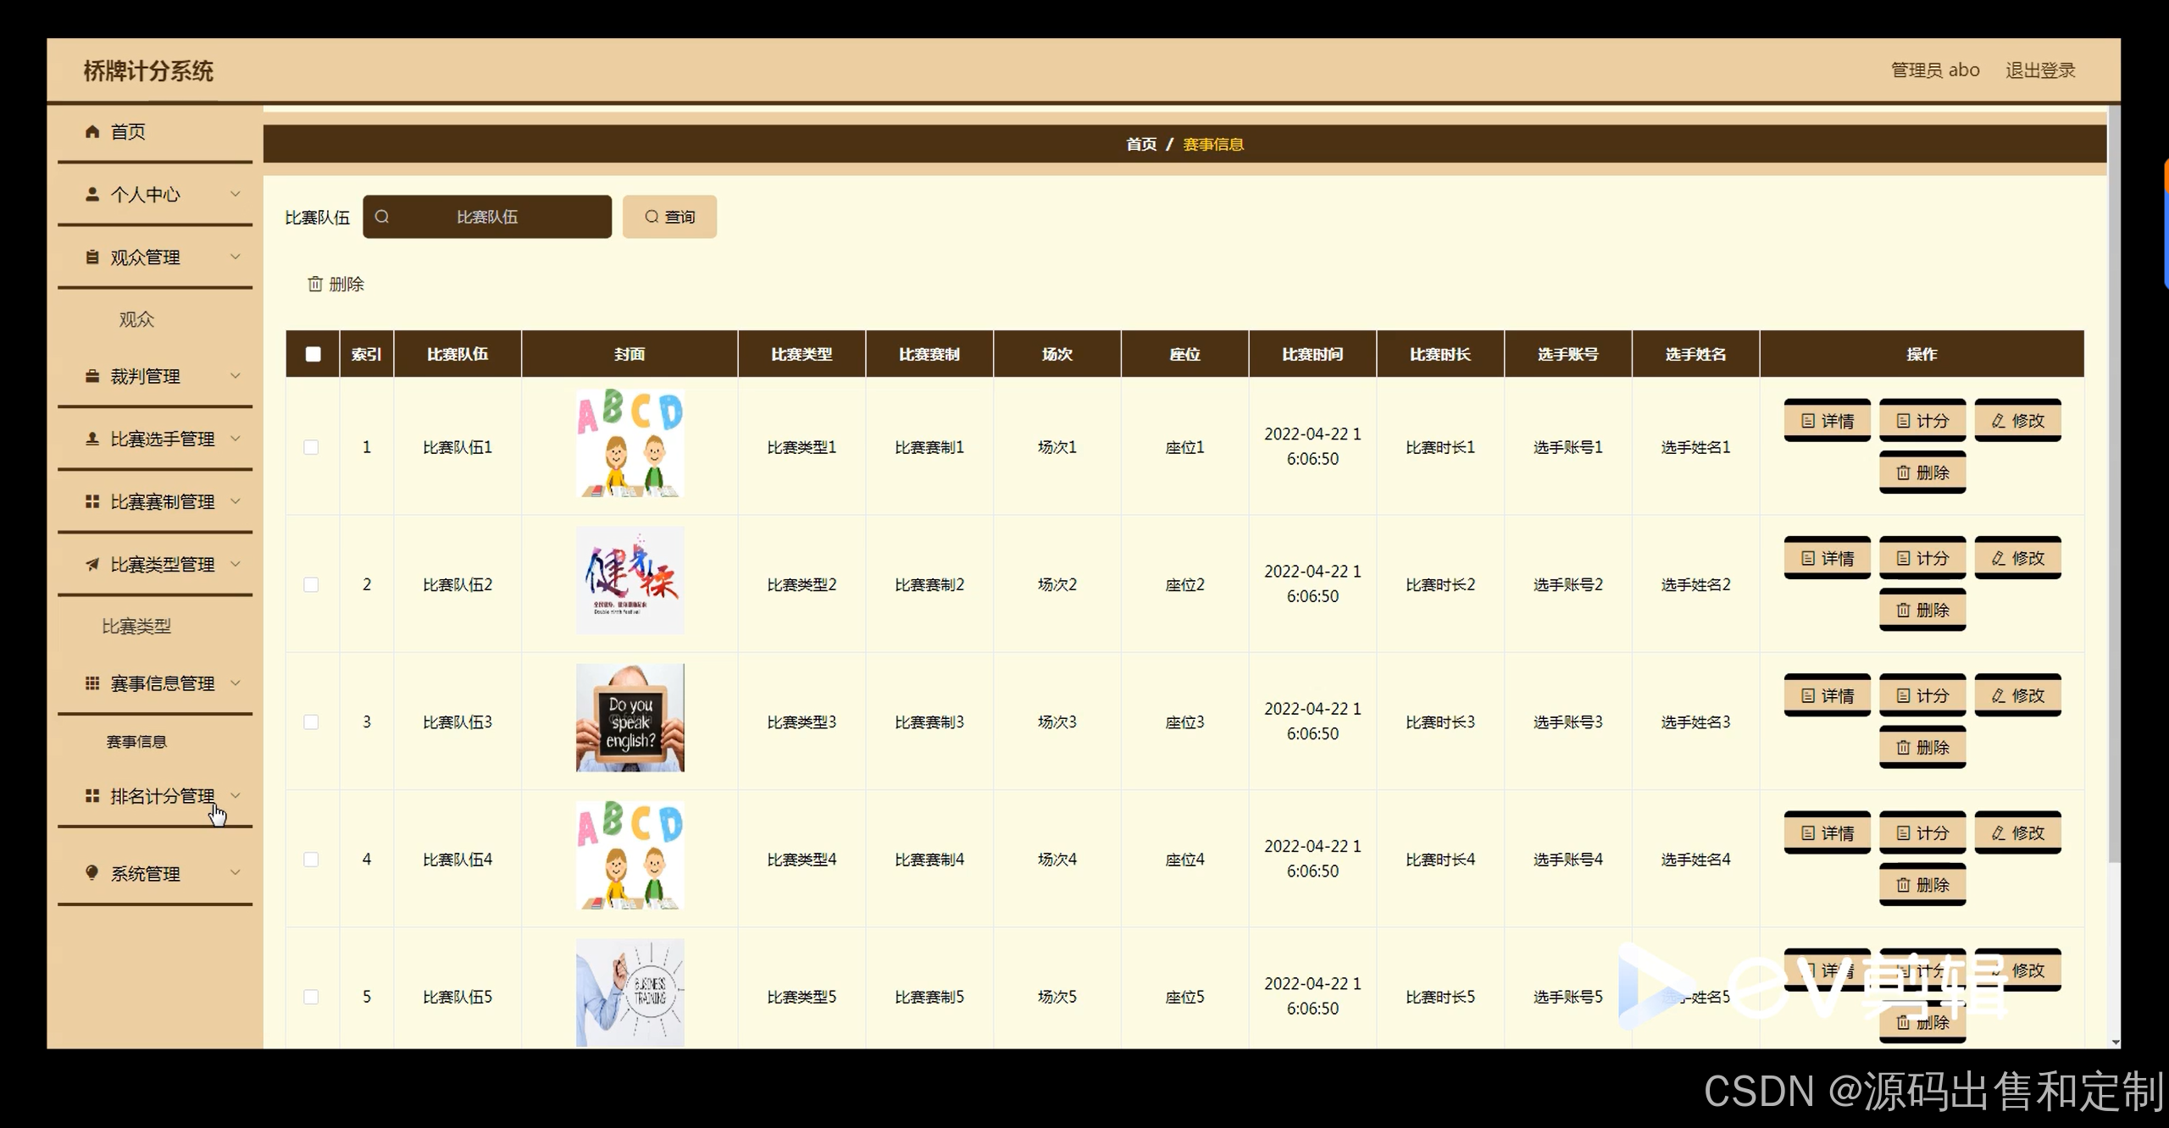Click the 查询 search button
Image resolution: width=2169 pixels, height=1128 pixels.
click(669, 217)
